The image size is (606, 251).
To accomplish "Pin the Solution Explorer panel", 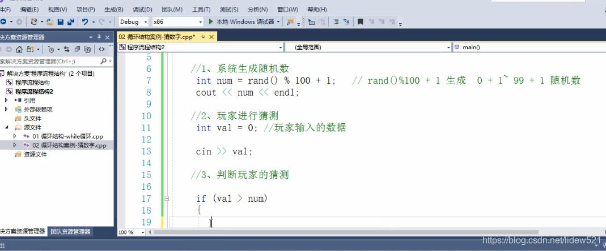I will pos(99,37).
